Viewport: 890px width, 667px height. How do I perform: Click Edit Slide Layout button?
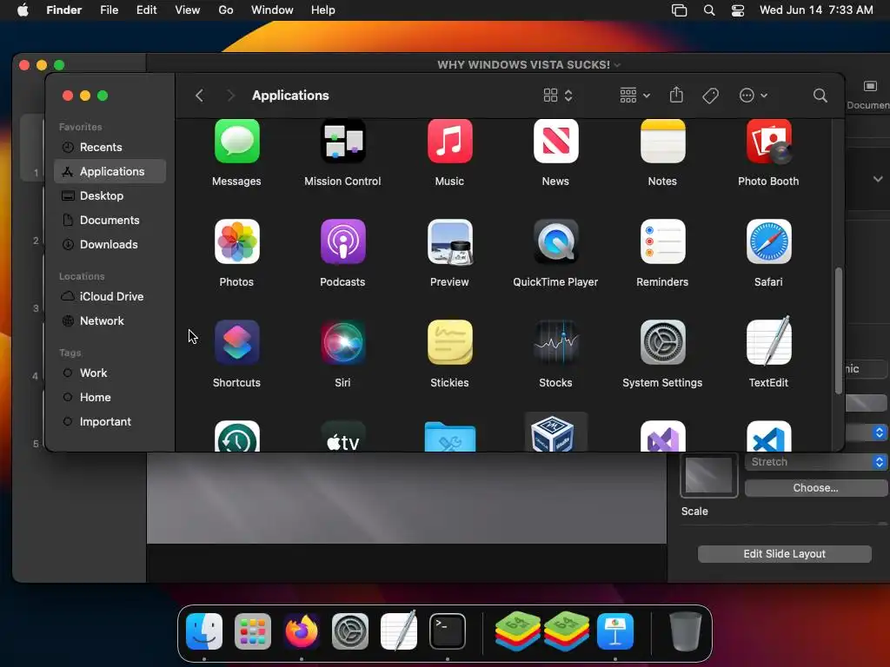tap(785, 553)
